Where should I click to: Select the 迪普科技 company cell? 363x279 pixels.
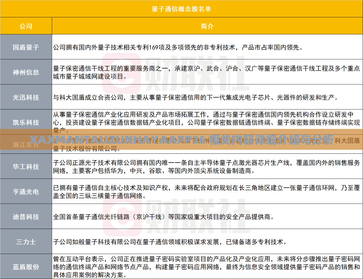pos(26,217)
